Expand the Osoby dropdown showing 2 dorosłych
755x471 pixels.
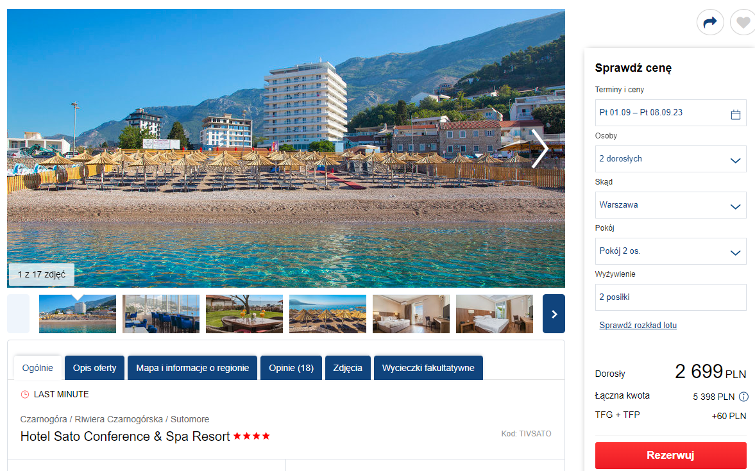pyautogui.click(x=670, y=159)
